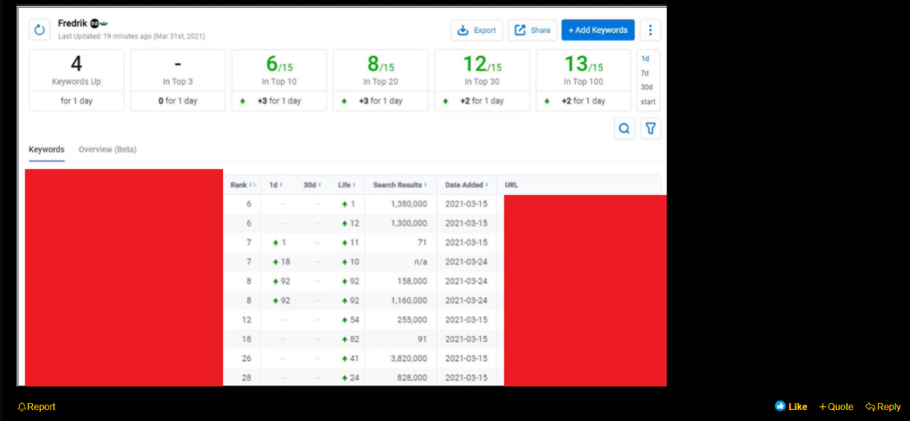The height and width of the screenshot is (421, 910).
Task: Select the 7d time range option
Action: point(644,73)
